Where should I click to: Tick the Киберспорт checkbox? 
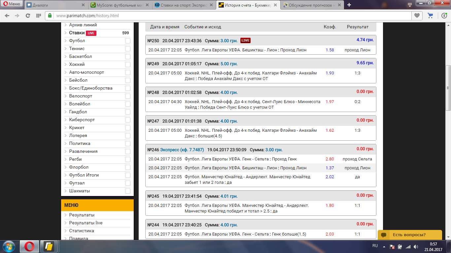[128, 120]
